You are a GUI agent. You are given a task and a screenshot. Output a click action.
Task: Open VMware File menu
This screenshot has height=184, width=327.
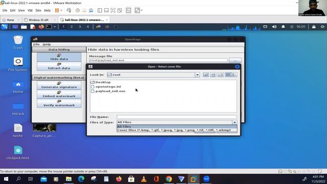[x=5, y=10]
